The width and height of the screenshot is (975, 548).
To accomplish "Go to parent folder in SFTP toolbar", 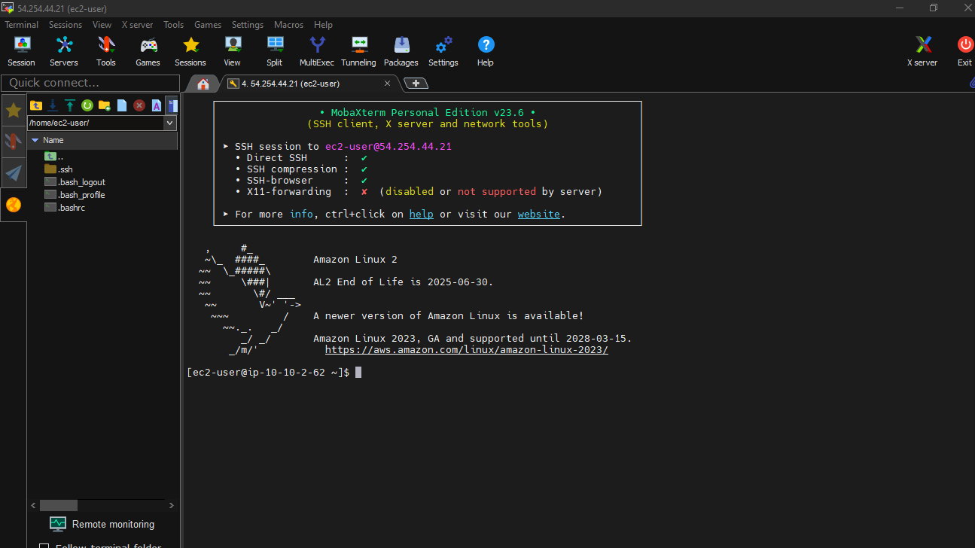I will tap(35, 105).
